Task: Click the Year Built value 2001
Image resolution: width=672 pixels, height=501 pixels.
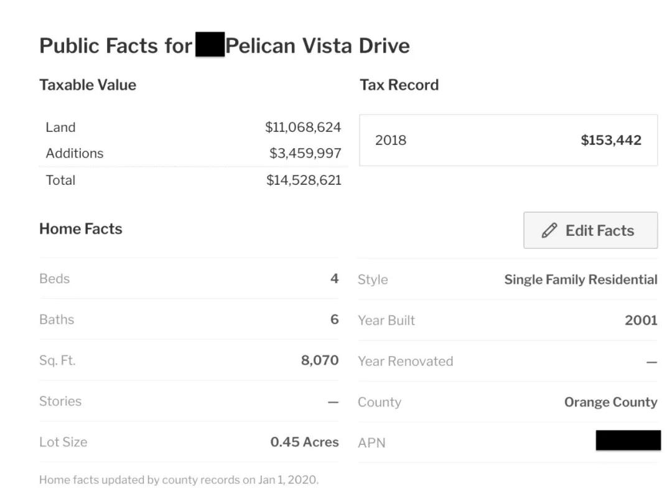Action: pos(641,321)
